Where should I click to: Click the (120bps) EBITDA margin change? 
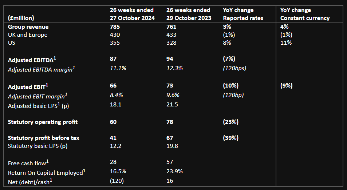234,68
